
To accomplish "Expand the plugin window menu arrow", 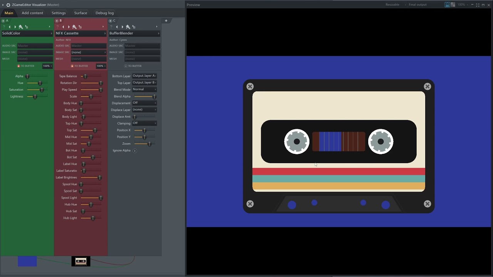I will [3, 5].
